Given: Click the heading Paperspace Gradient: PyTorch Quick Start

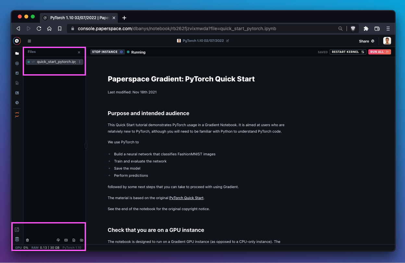Looking at the screenshot, I should coord(181,79).
